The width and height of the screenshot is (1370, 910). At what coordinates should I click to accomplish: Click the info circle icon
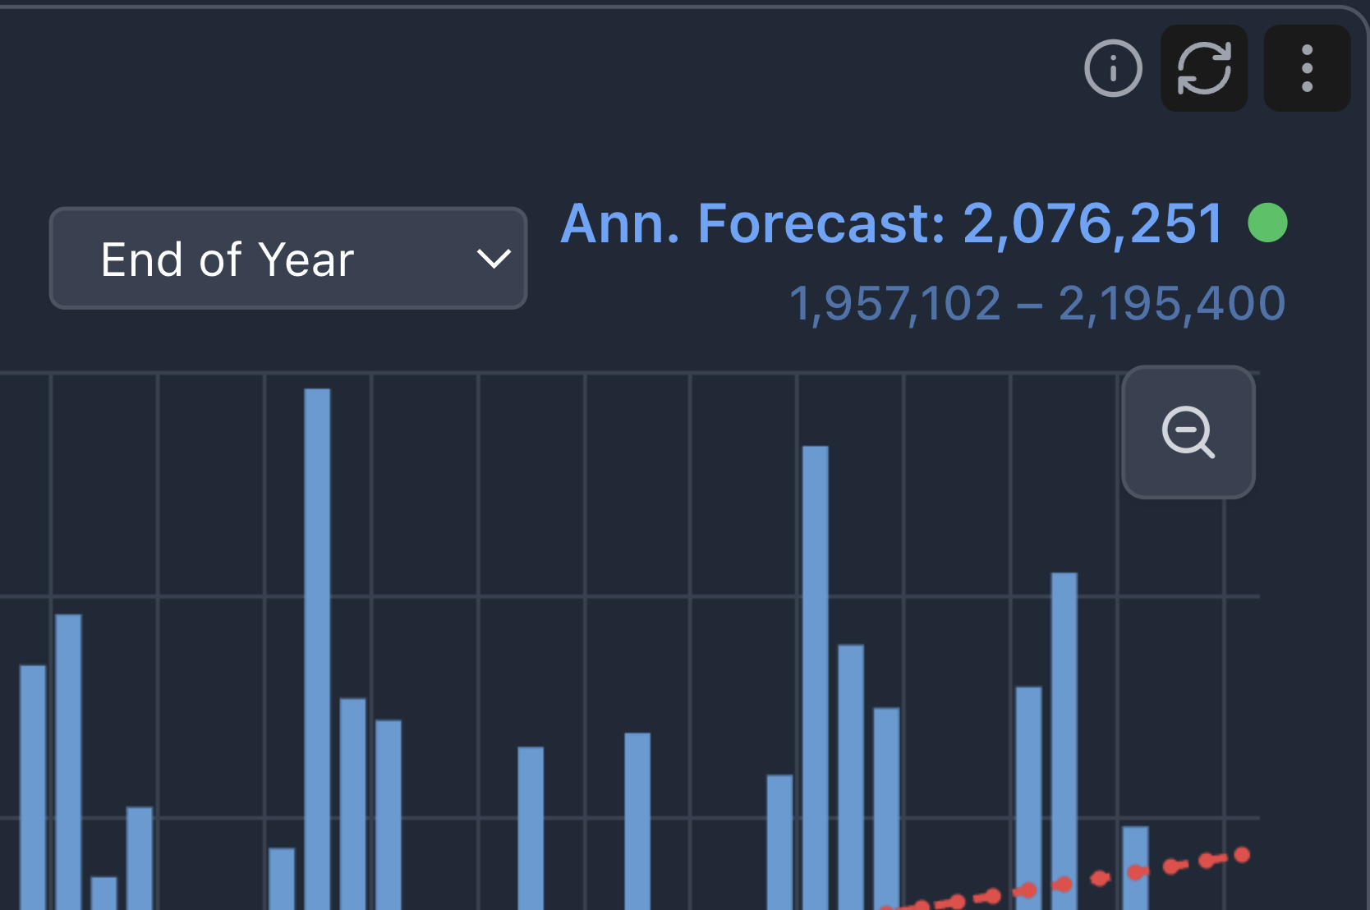click(1113, 68)
